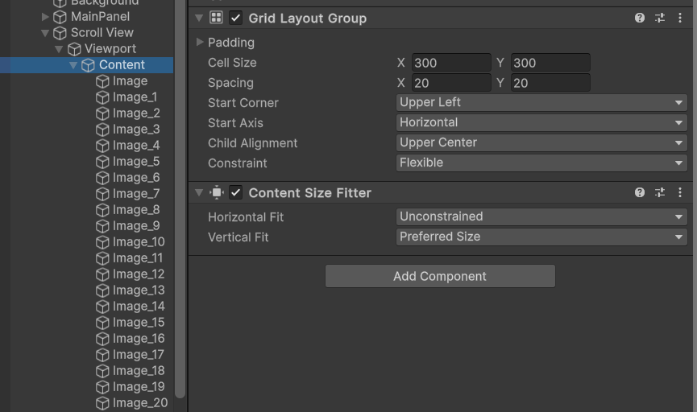The image size is (697, 412).
Task: Open Grid Layout Group preset sliders icon
Action: click(660, 18)
